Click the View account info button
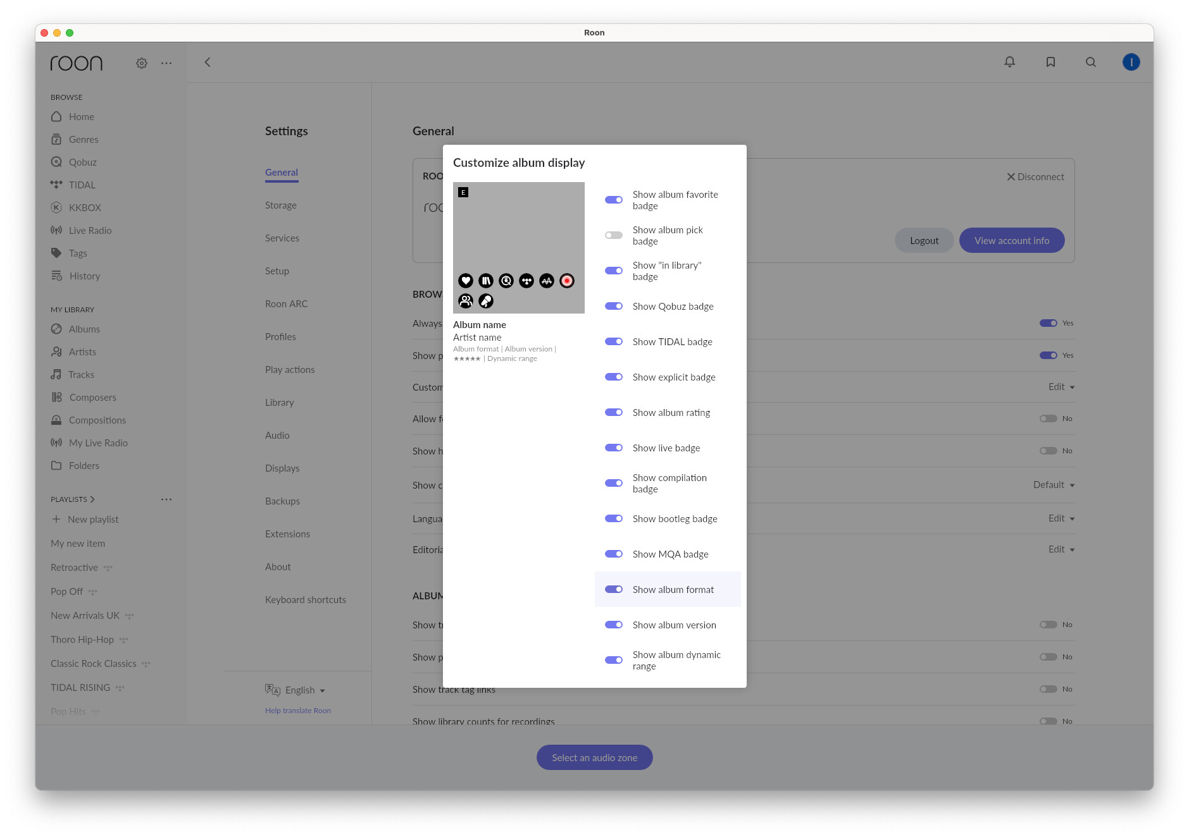 click(1012, 240)
